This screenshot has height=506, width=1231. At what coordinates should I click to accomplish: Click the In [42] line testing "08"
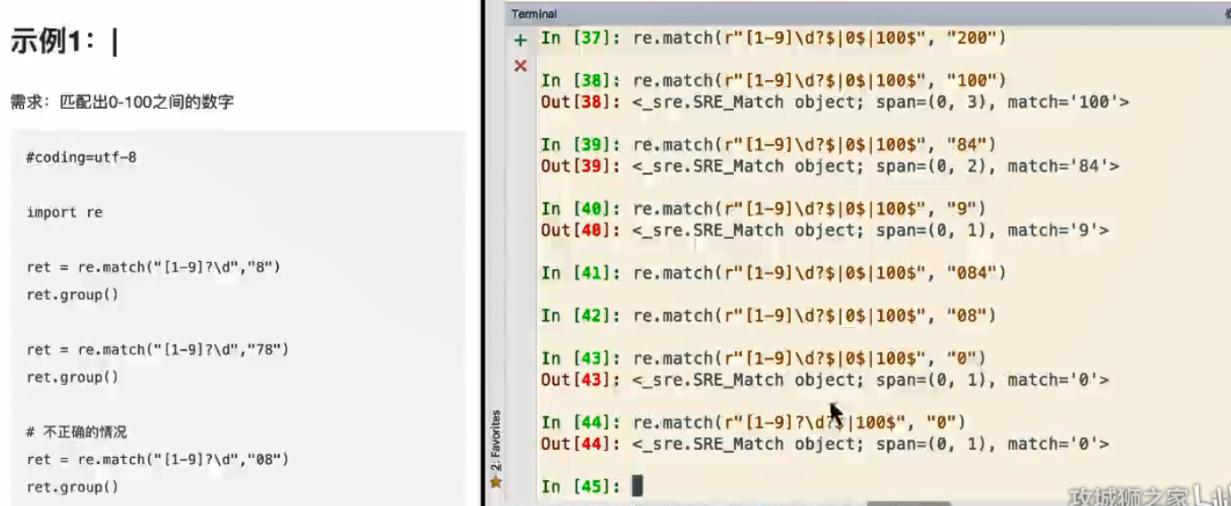pyautogui.click(x=768, y=316)
